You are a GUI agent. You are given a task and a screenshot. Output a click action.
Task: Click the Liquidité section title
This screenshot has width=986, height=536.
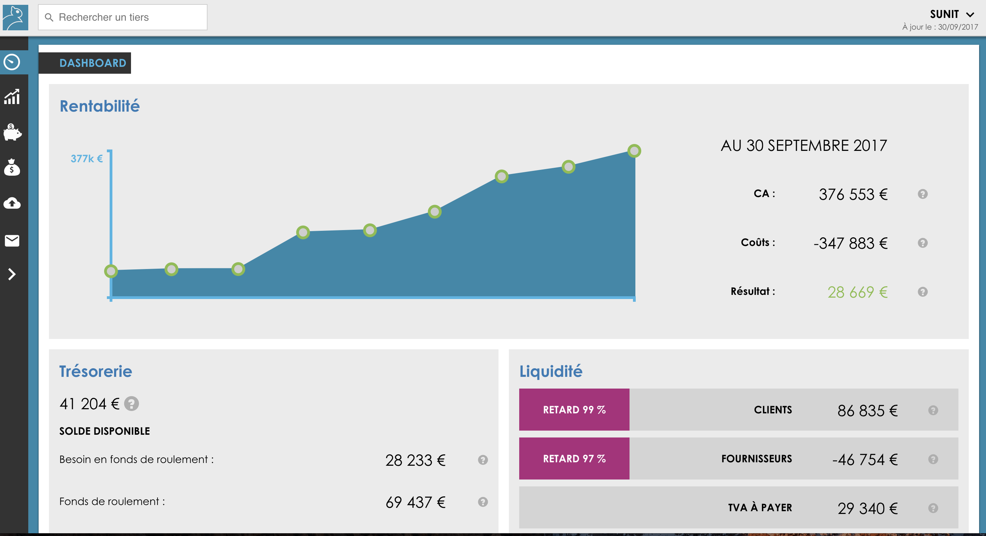[x=551, y=371]
